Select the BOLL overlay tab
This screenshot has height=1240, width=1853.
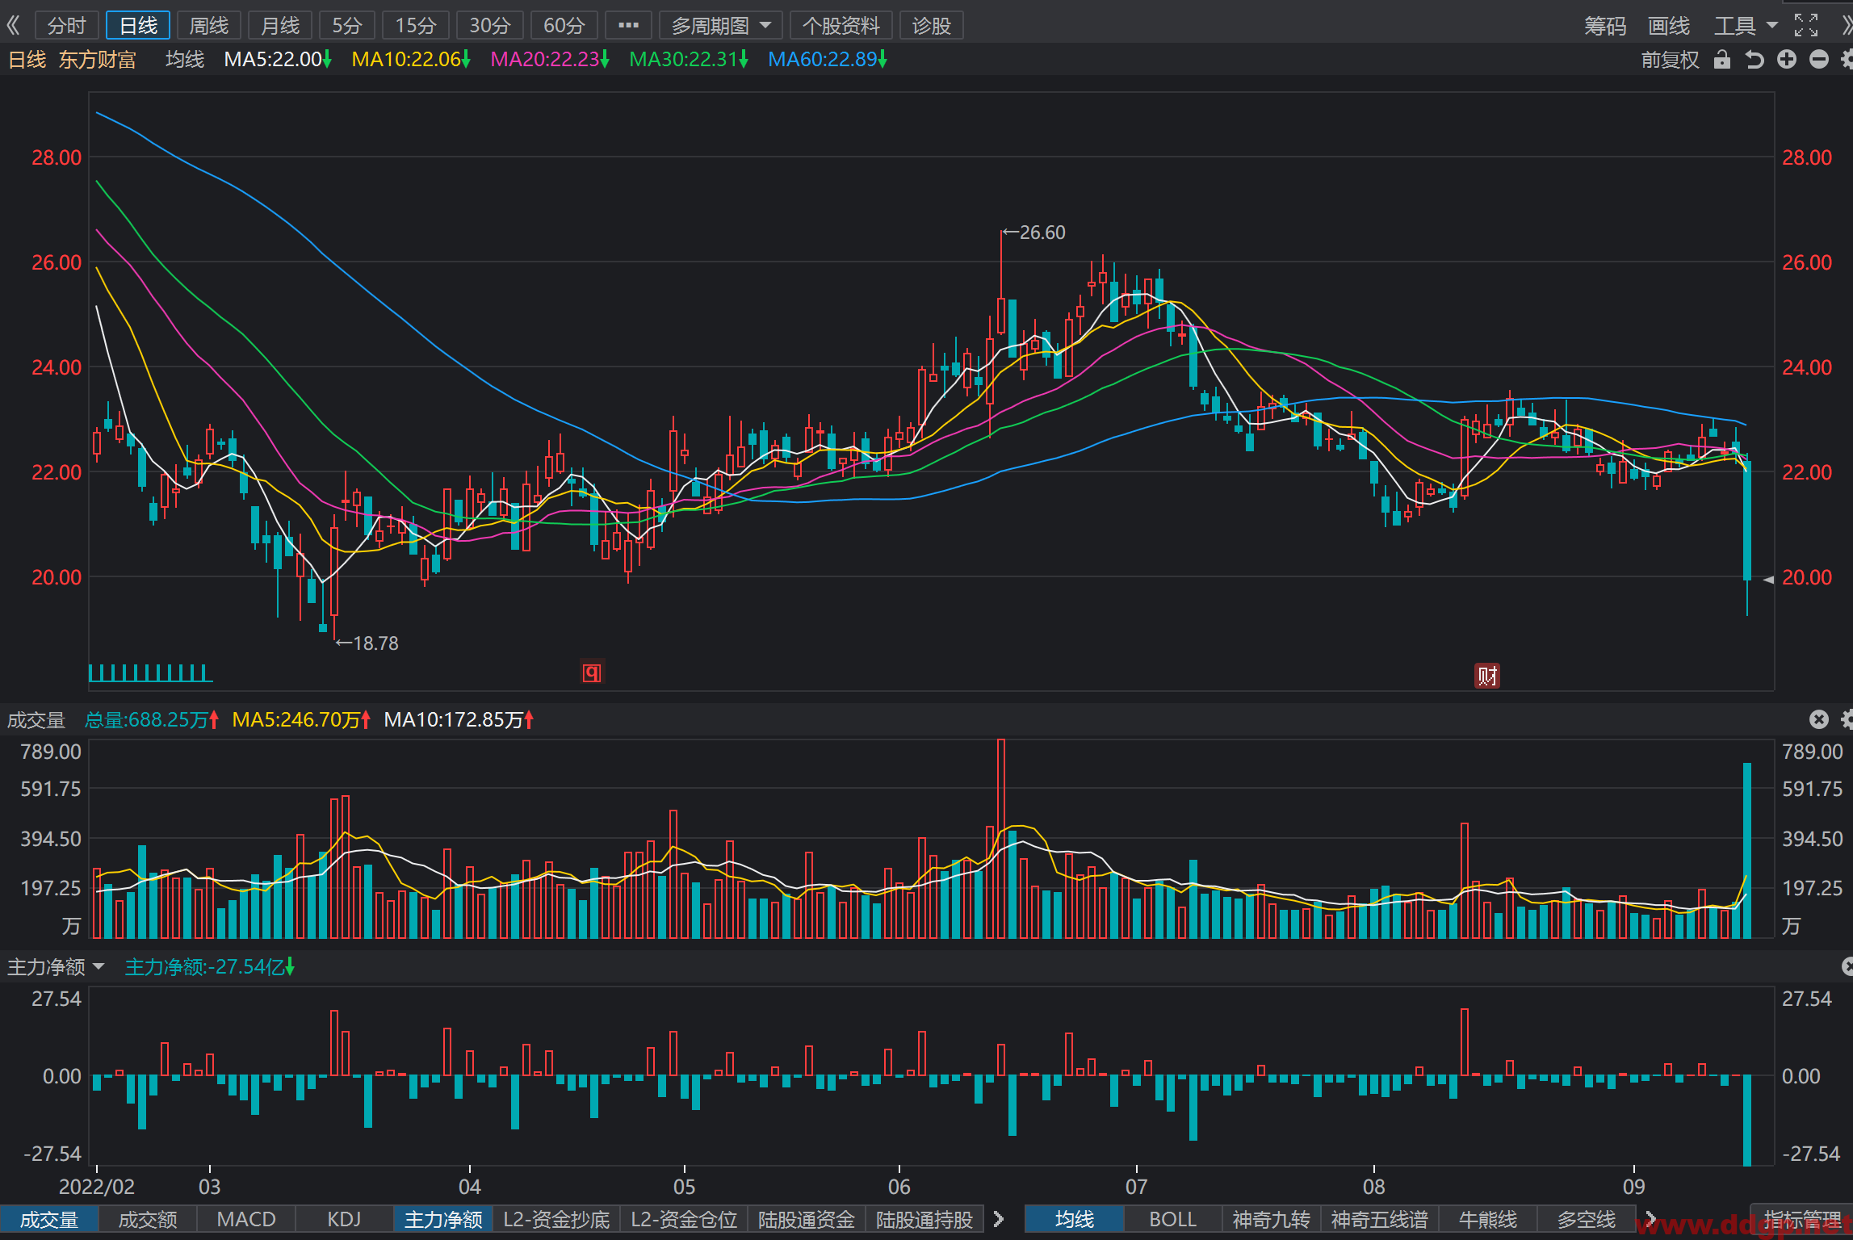point(1172,1219)
